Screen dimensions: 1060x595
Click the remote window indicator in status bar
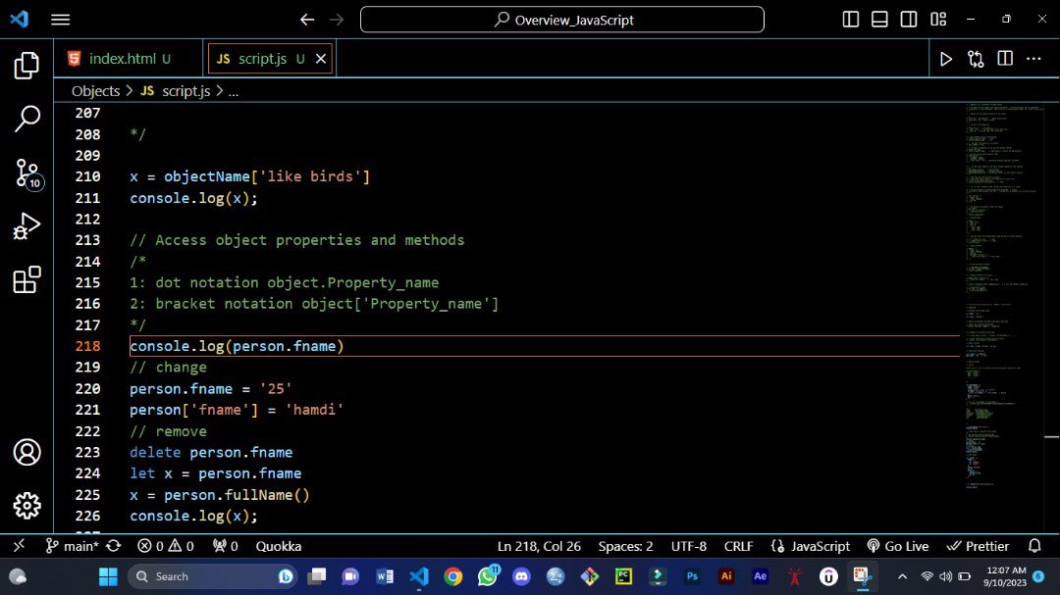(x=19, y=546)
